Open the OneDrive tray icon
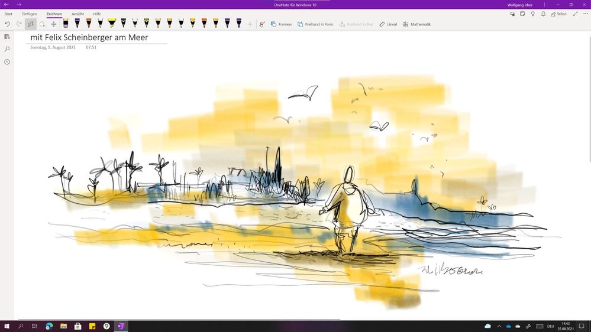This screenshot has width=591, height=332. pos(508,326)
